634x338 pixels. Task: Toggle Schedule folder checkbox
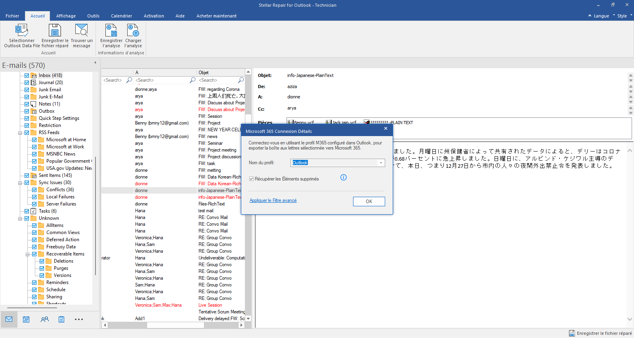point(34,290)
